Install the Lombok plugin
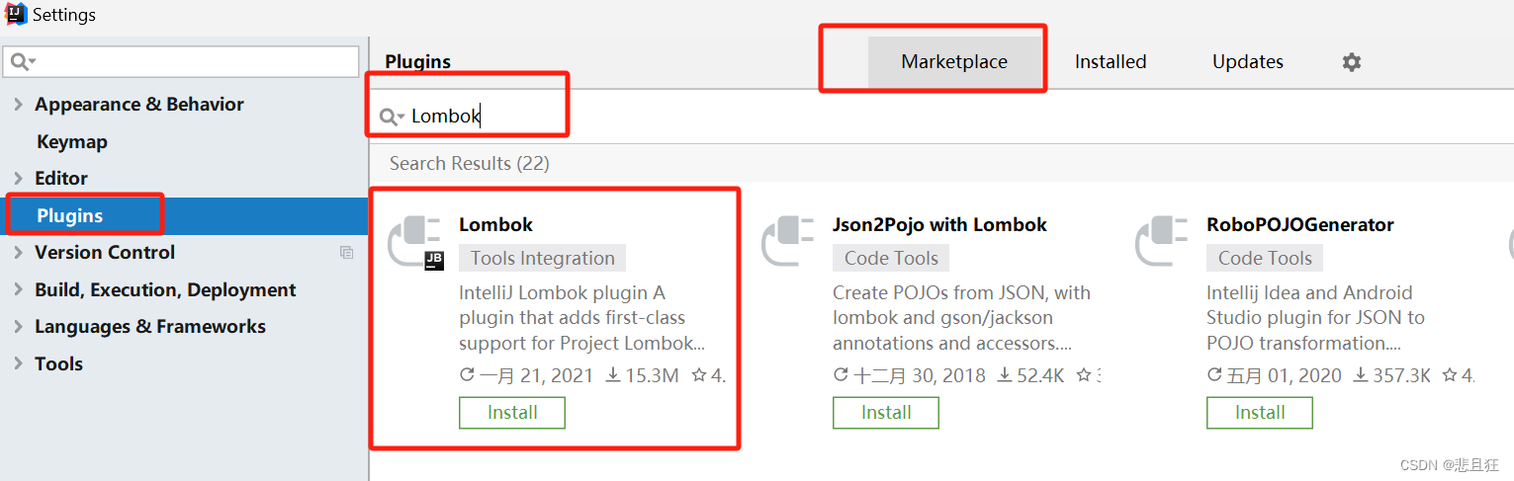Screen dimensions: 1514x481 512,413
